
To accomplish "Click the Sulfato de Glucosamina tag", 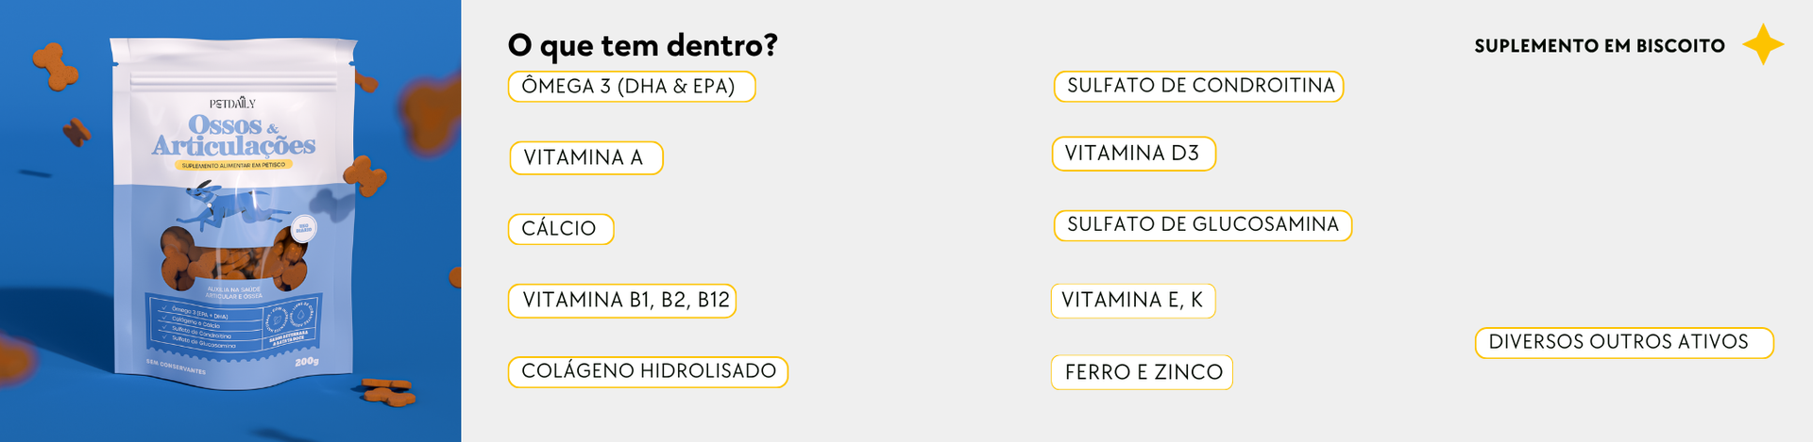I will click(x=1202, y=225).
